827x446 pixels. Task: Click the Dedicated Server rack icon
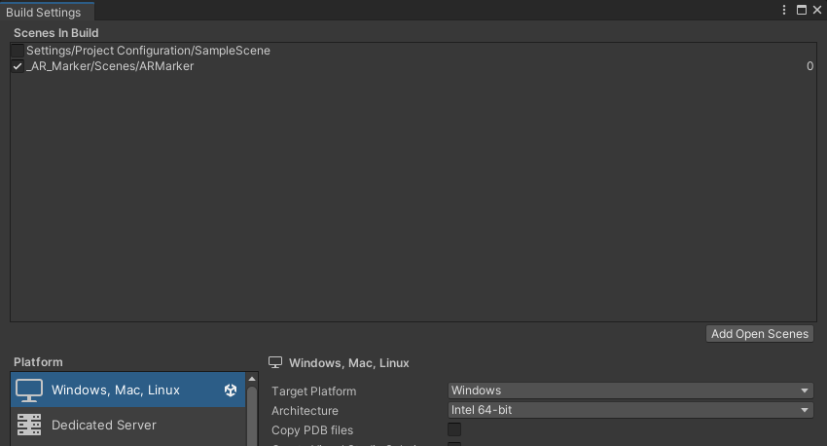(29, 425)
